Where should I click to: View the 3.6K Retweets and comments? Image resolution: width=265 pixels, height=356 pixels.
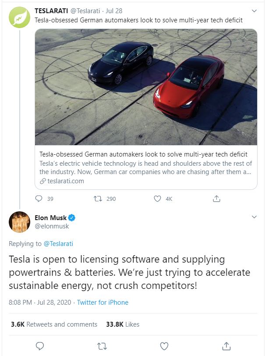point(54,324)
